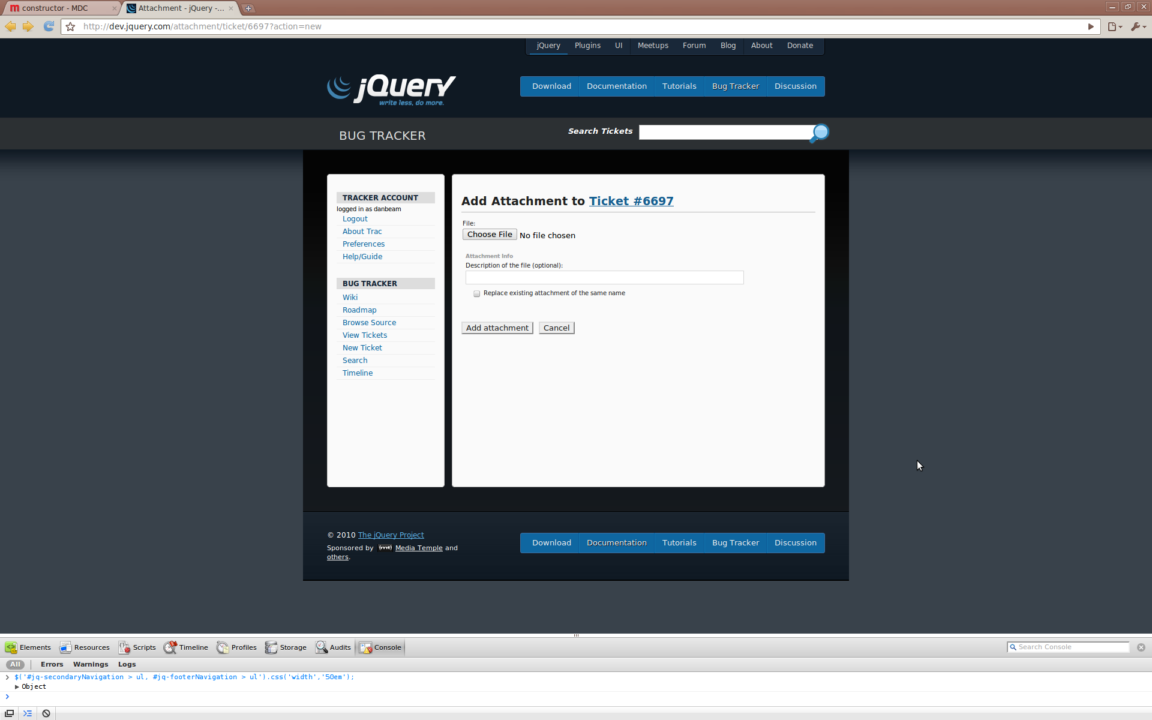1152x720 pixels.
Task: Open the Audits panel
Action: coord(334,647)
